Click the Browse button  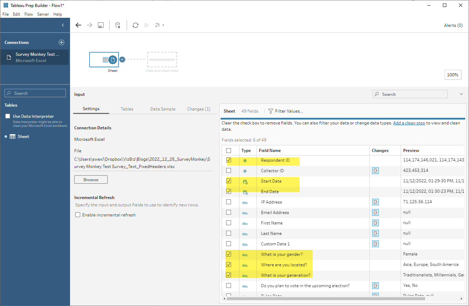tap(91, 179)
